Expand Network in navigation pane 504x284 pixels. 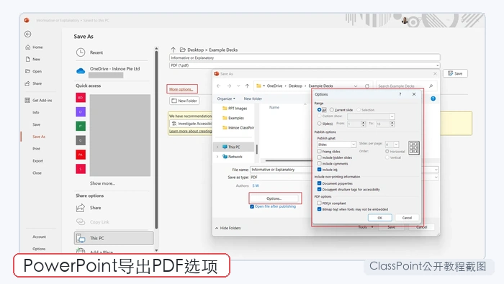217,157
